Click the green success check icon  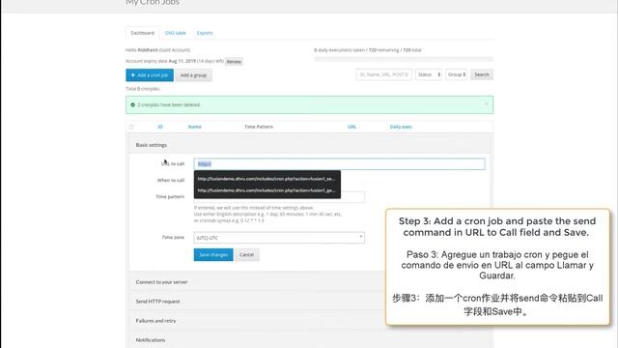point(133,105)
